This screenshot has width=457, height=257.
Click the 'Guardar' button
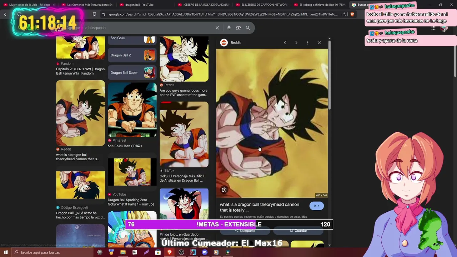[298, 231]
